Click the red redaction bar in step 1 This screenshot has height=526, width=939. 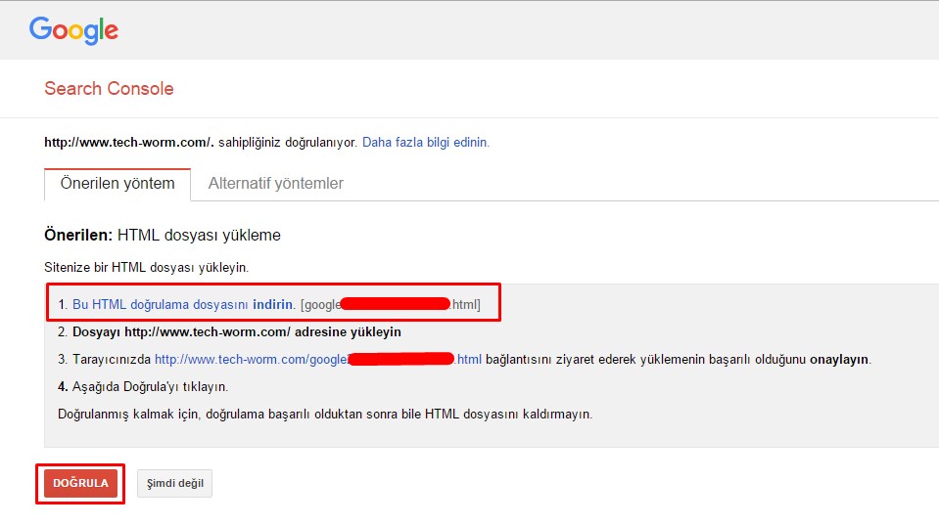[x=395, y=304]
